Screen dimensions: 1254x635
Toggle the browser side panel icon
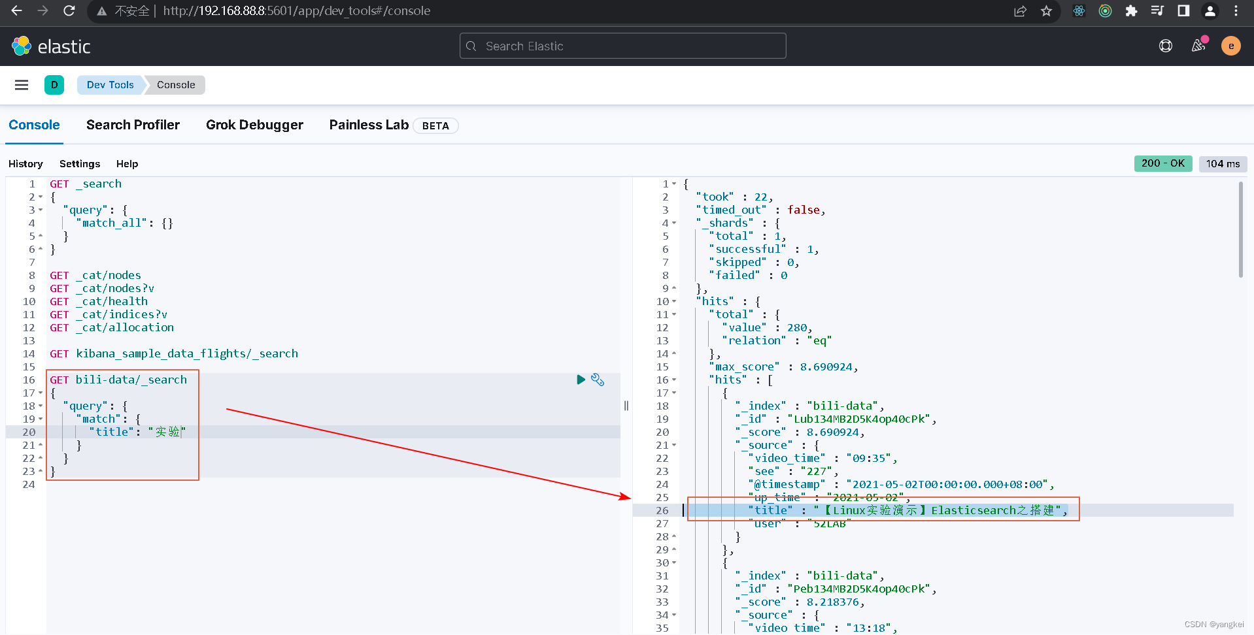pos(1183,11)
